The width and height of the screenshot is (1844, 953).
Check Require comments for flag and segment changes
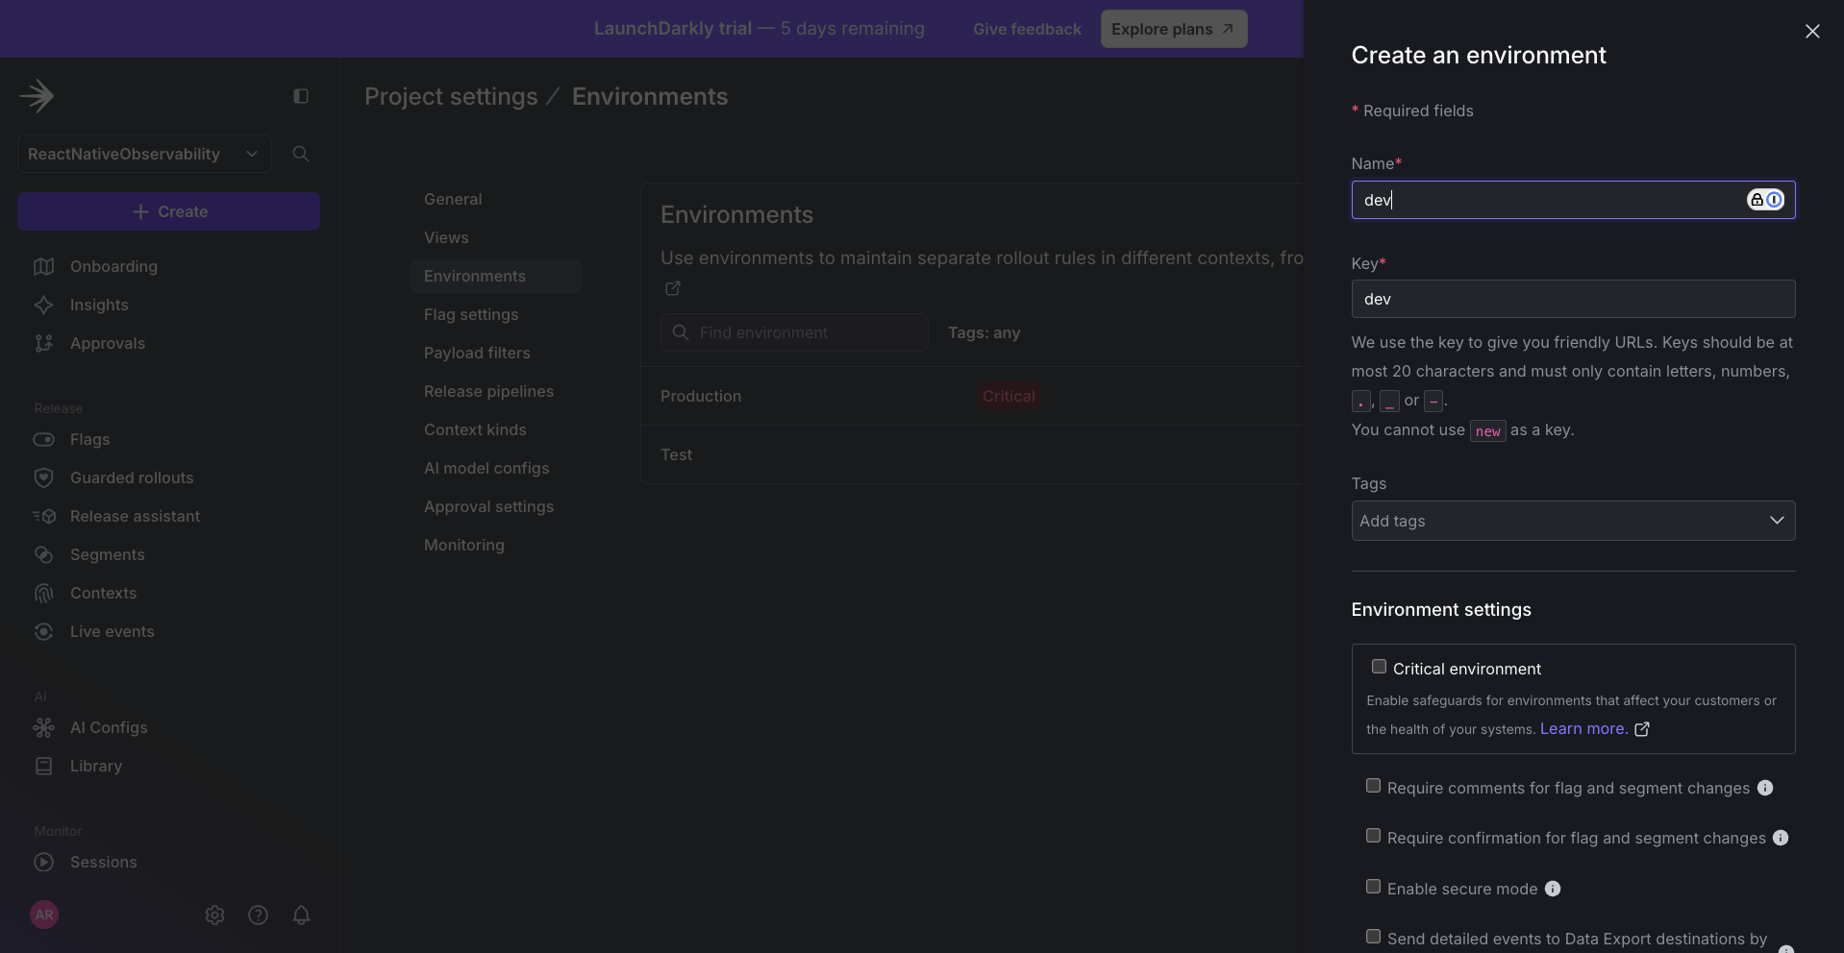(x=1372, y=786)
